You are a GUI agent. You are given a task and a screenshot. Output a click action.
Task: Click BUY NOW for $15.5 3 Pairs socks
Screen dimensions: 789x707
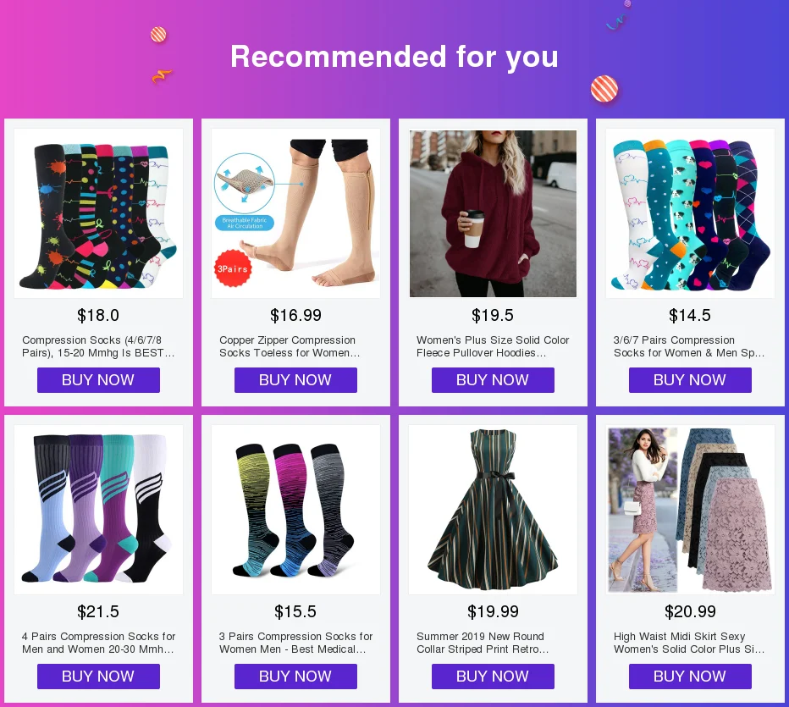point(295,677)
